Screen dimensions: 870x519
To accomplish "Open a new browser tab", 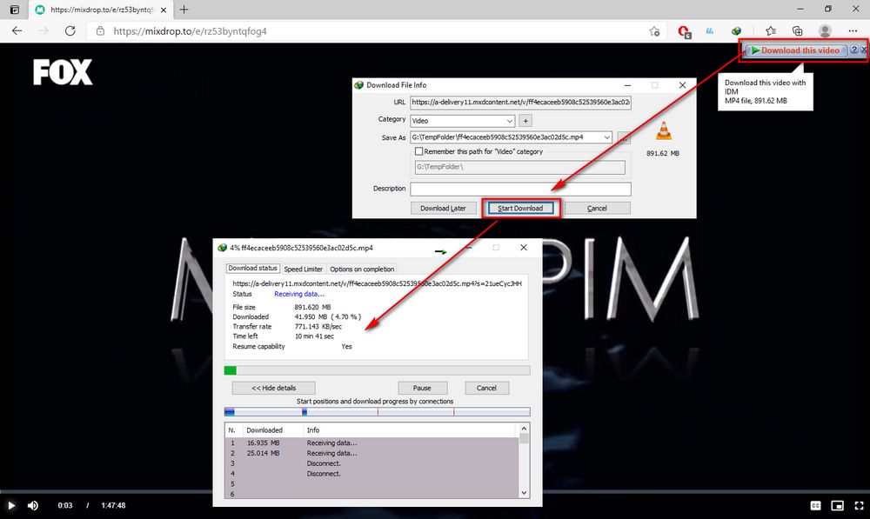I will tap(184, 10).
